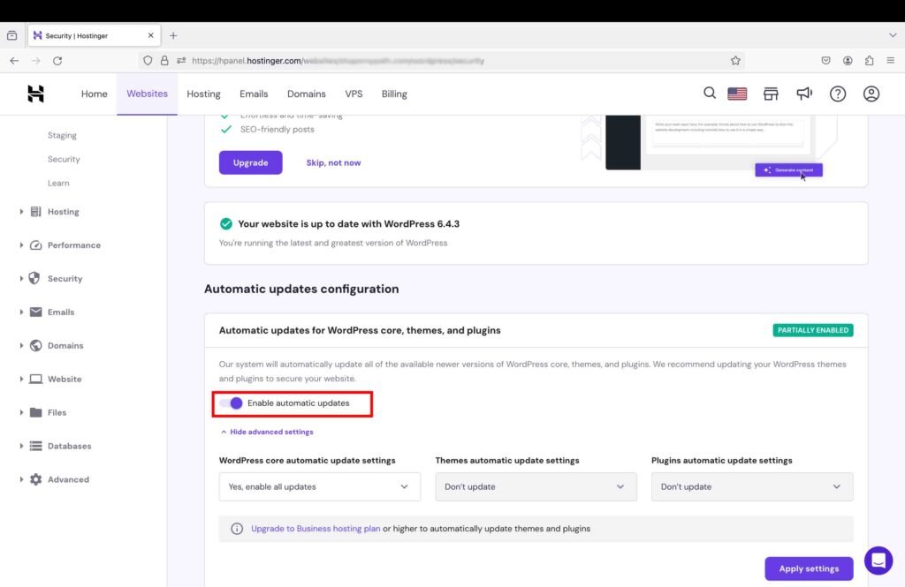
Task: Click the info icon beside upgrade notice
Action: pyautogui.click(x=237, y=528)
